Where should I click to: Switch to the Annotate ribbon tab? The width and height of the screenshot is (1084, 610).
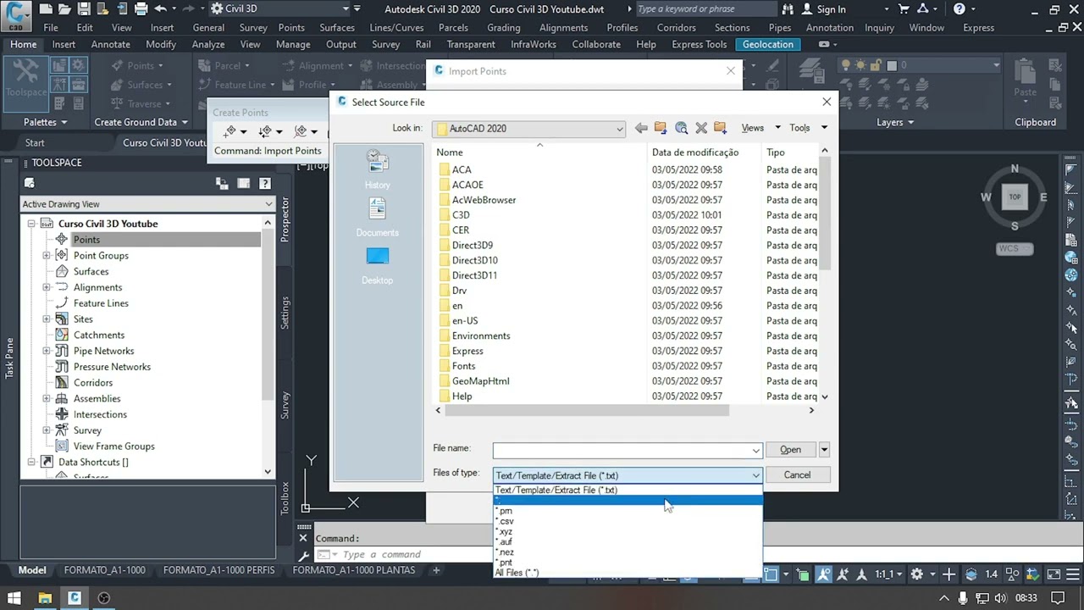(x=111, y=45)
